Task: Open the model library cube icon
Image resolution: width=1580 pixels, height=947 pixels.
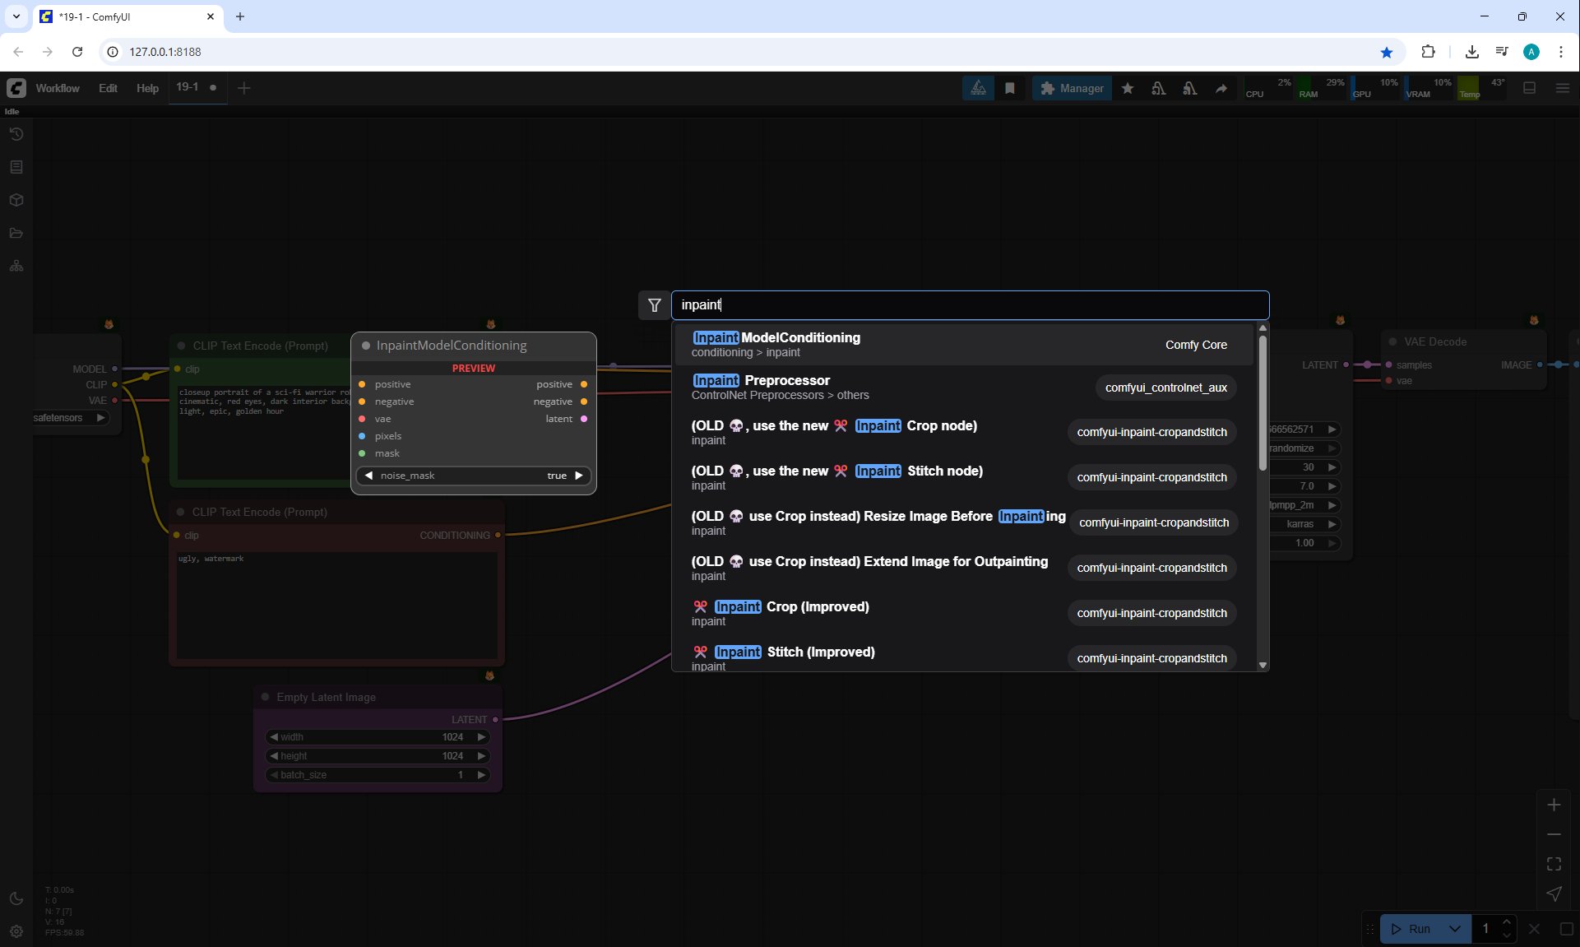Action: [16, 200]
